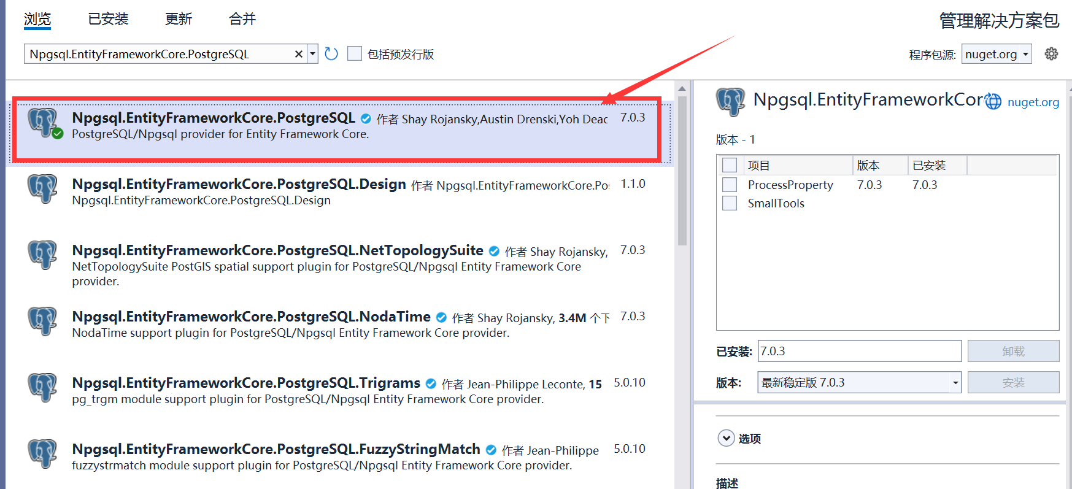Click 版本 - 1 label in details panel
Viewport: 1072px width, 489px height.
click(735, 139)
